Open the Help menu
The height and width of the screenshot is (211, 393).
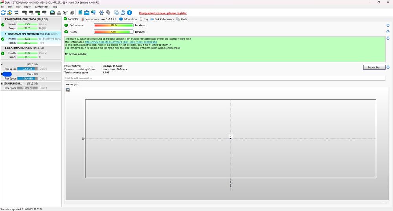coord(55,7)
